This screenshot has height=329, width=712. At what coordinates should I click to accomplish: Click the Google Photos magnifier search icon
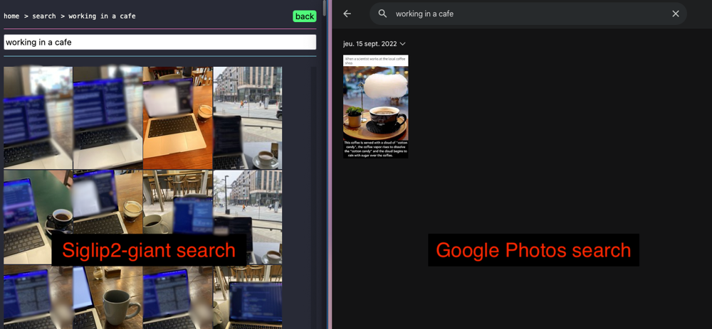[383, 14]
